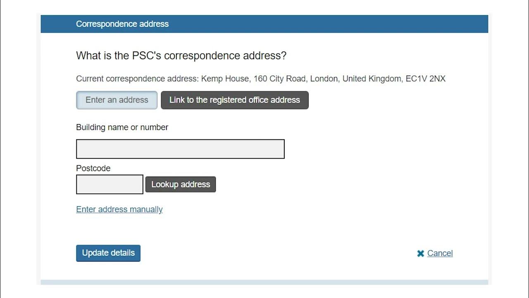The image size is (529, 298).
Task: Select the 'Enter an address' option
Action: click(117, 100)
